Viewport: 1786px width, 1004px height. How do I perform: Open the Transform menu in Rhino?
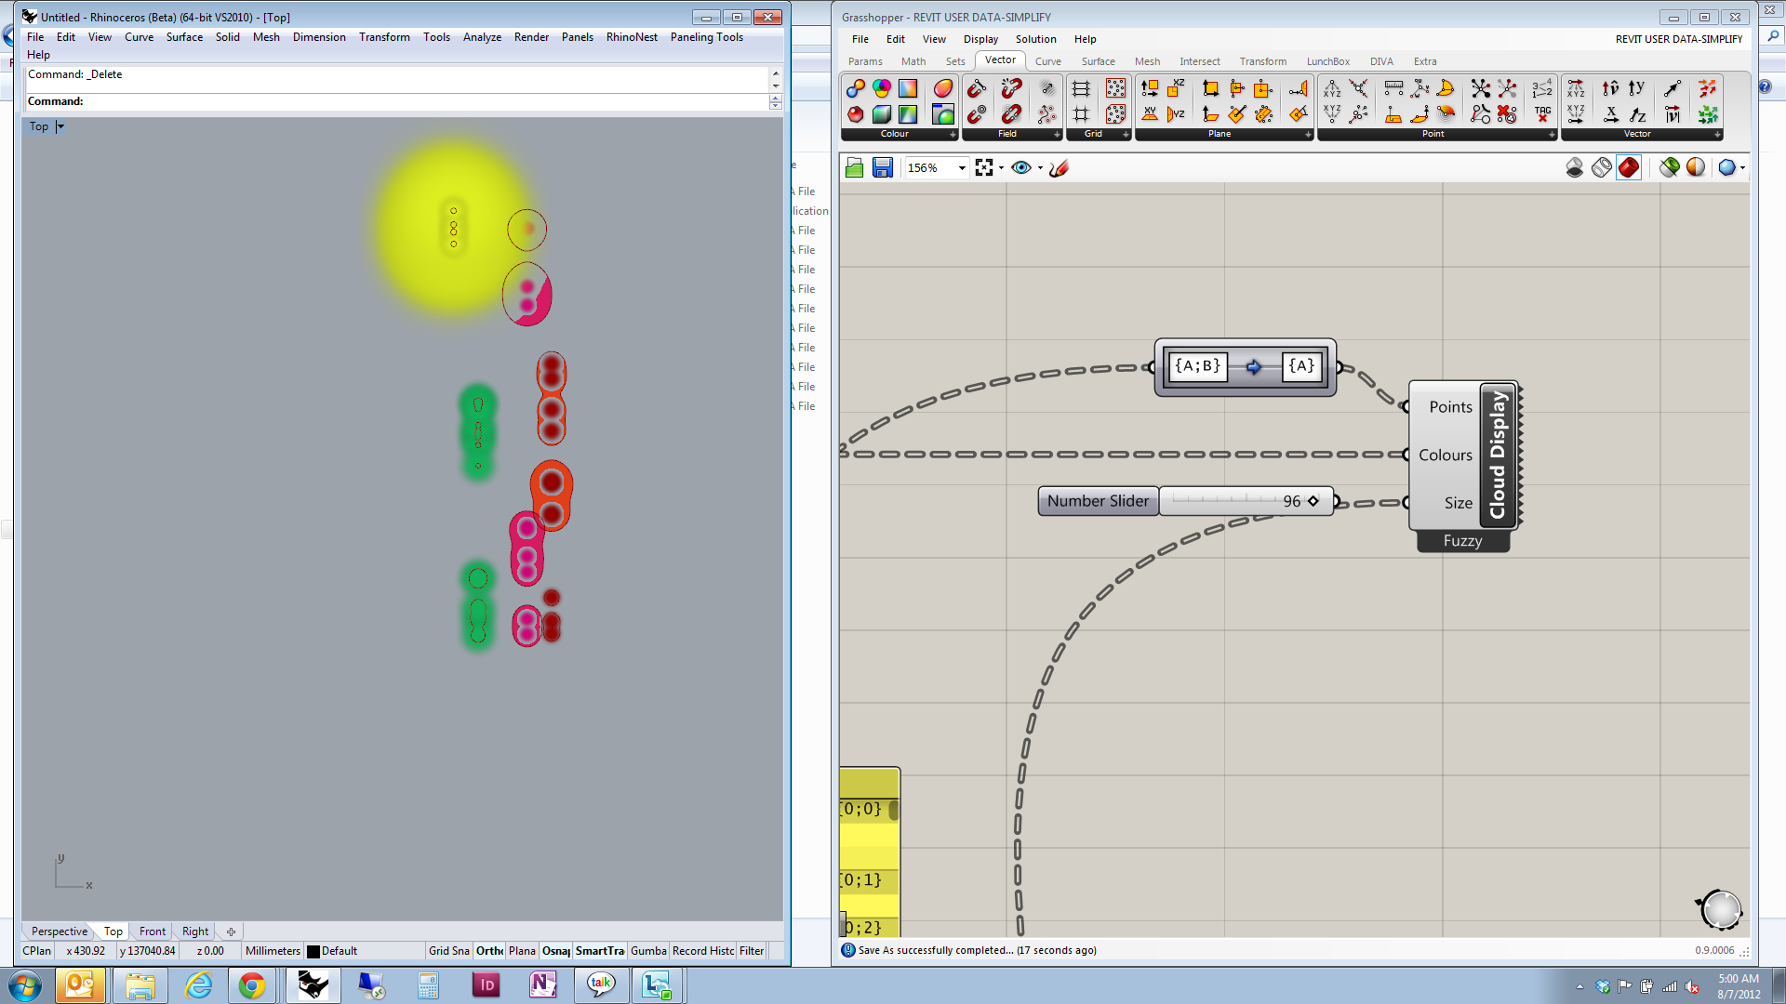(384, 37)
